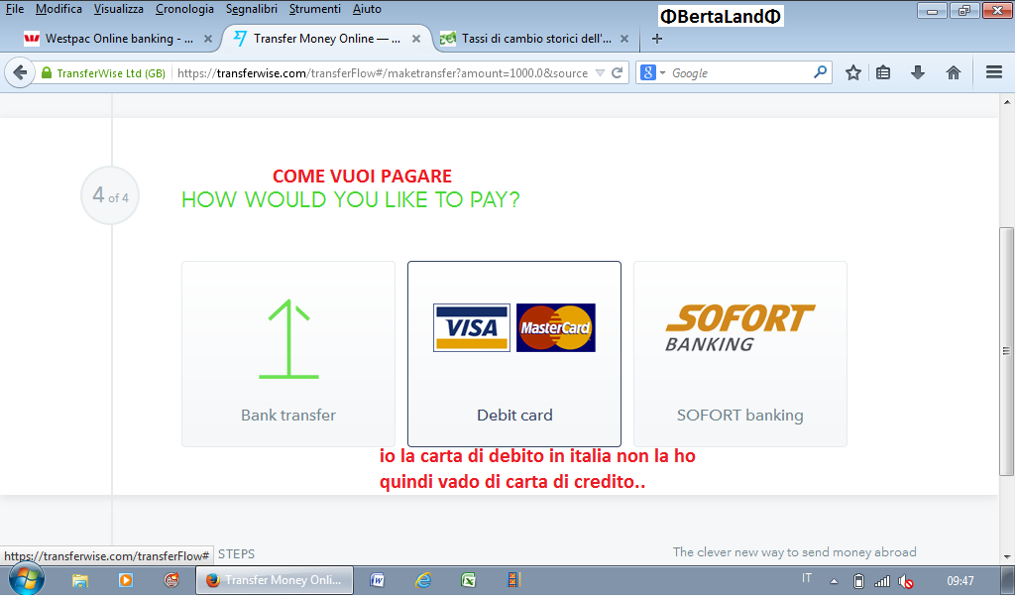The width and height of the screenshot is (1017, 600).
Task: Open the Strumenti menu
Action: tap(314, 9)
